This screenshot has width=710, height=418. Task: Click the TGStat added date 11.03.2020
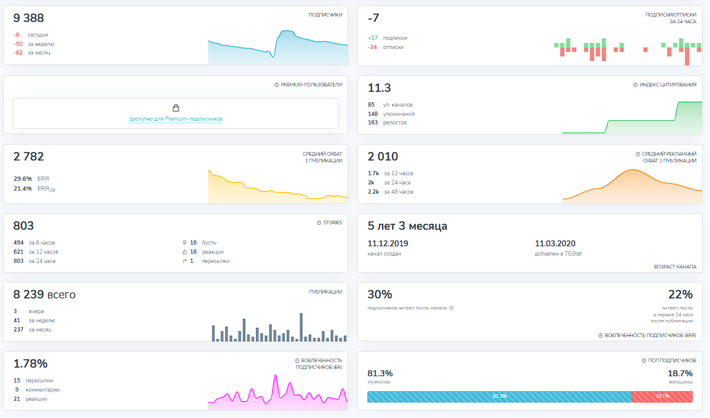coord(555,243)
